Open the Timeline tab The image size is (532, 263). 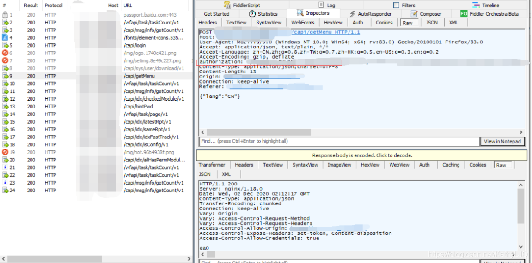(490, 5)
